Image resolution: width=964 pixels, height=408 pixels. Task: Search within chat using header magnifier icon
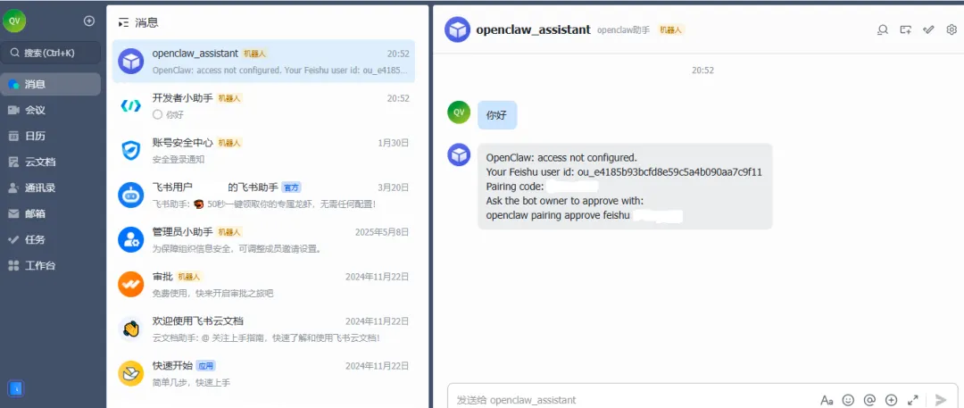(x=883, y=29)
